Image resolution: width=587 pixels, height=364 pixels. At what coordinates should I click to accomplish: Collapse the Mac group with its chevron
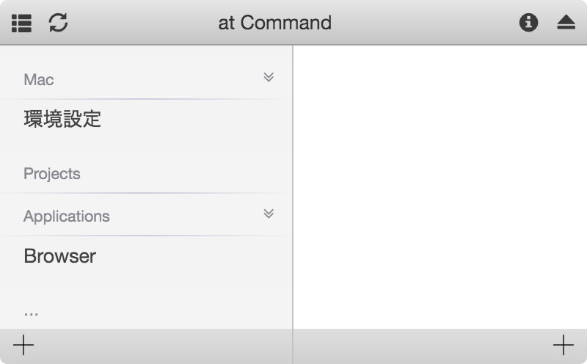click(269, 77)
